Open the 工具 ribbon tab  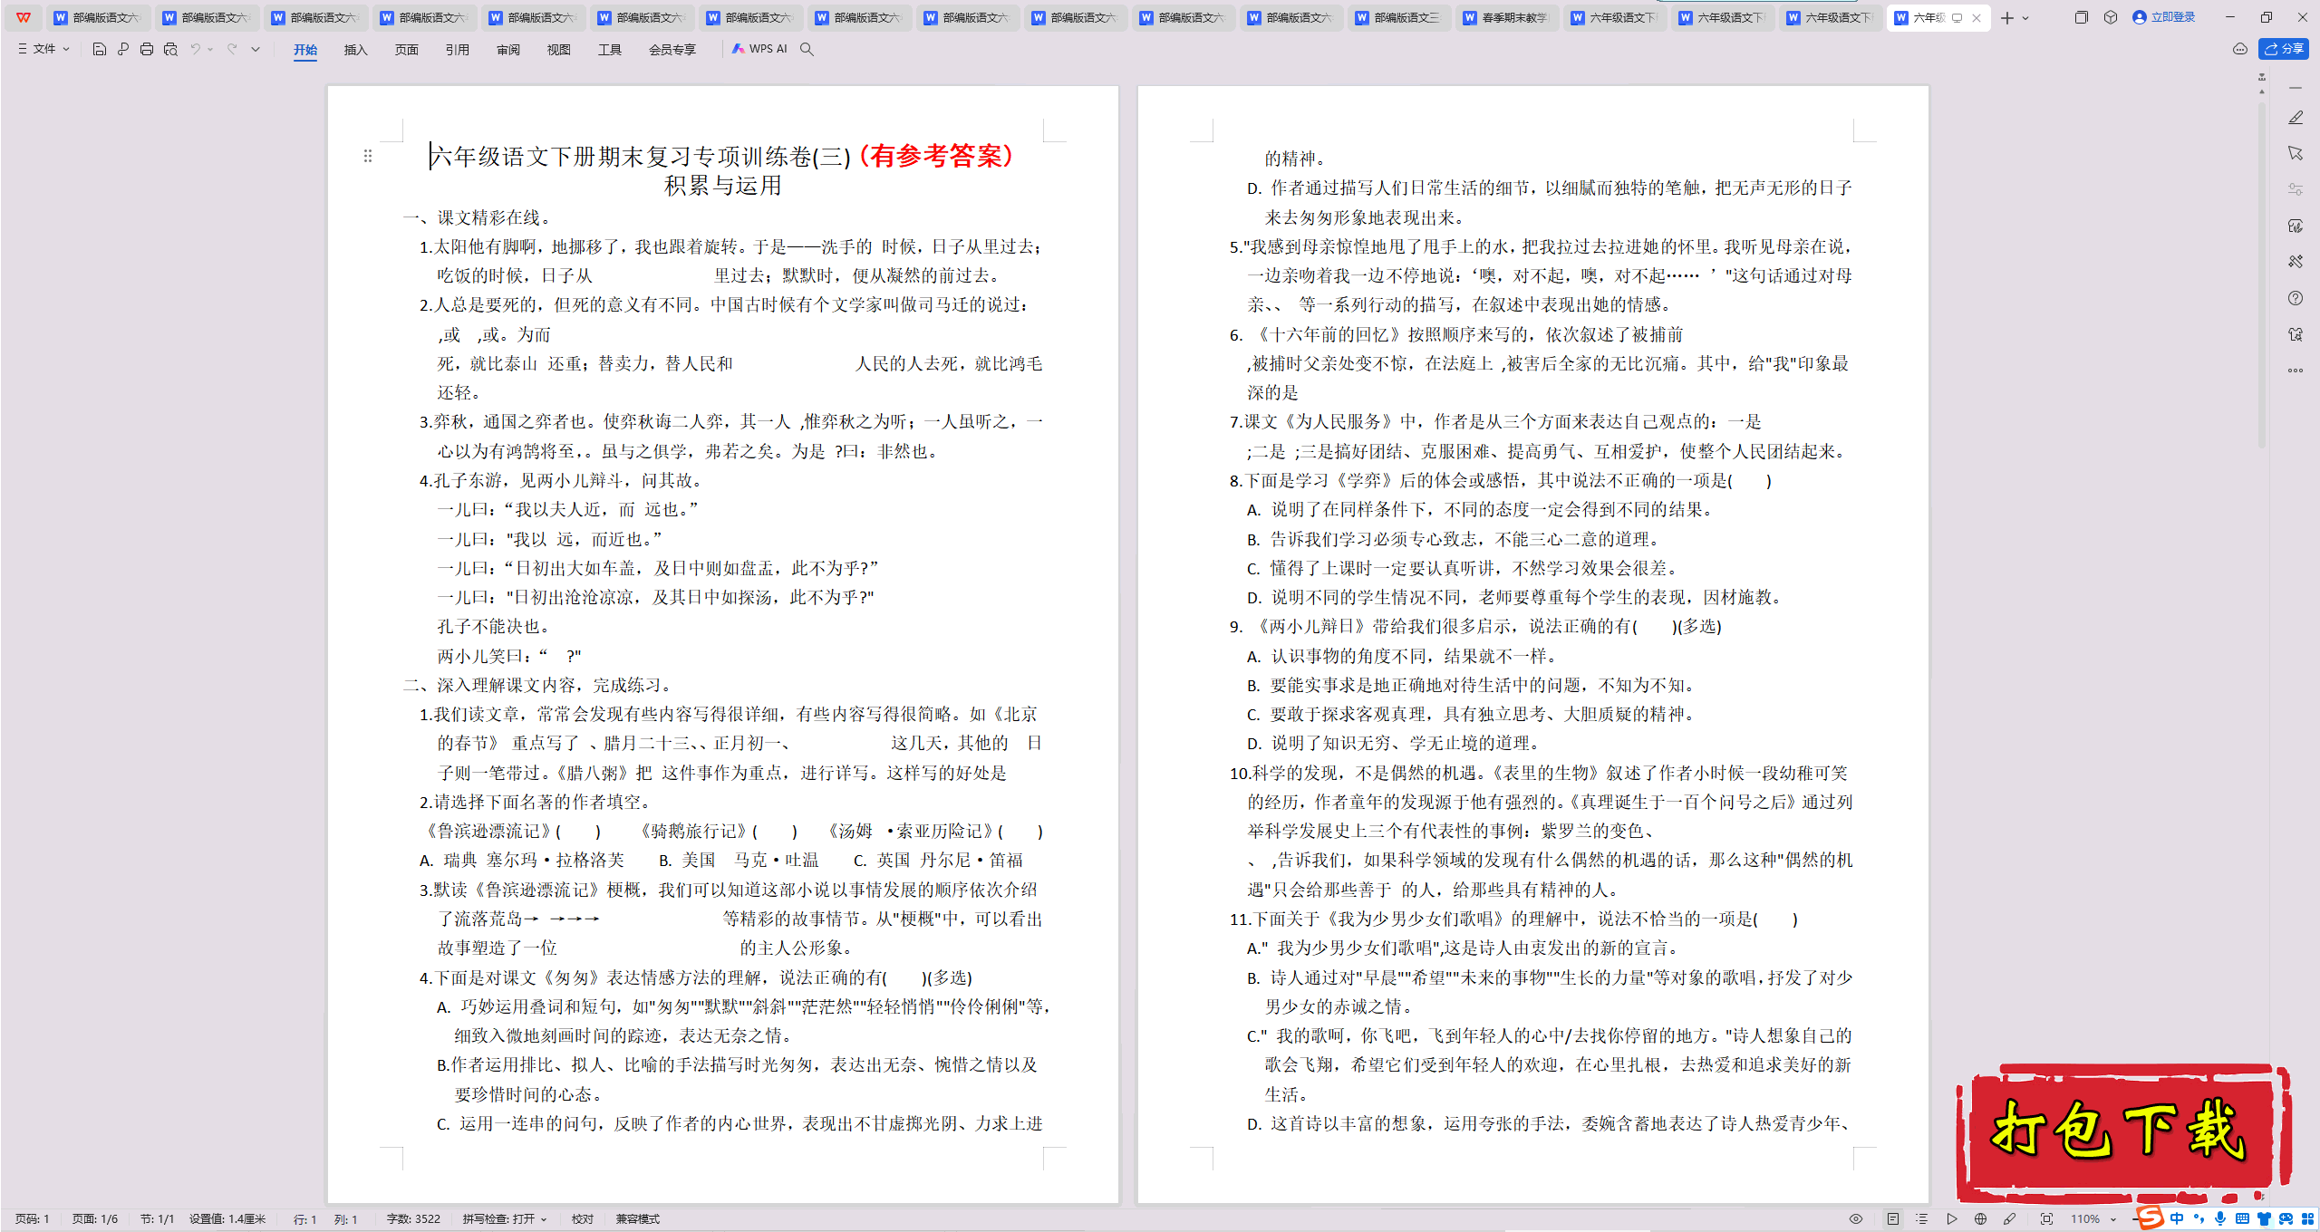click(x=610, y=50)
